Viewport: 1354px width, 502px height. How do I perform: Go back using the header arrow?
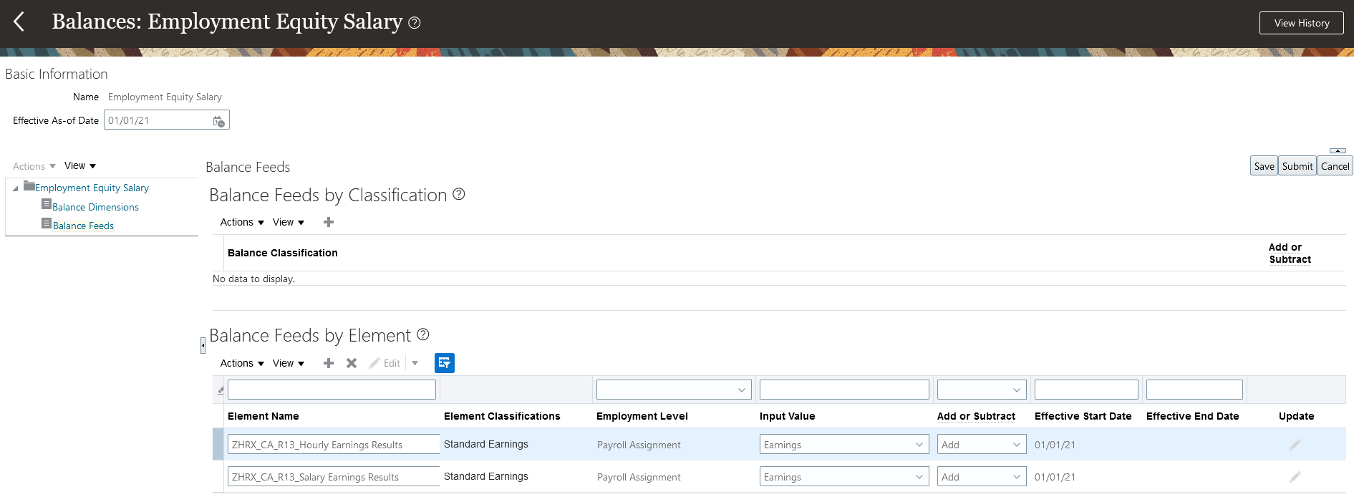point(19,21)
